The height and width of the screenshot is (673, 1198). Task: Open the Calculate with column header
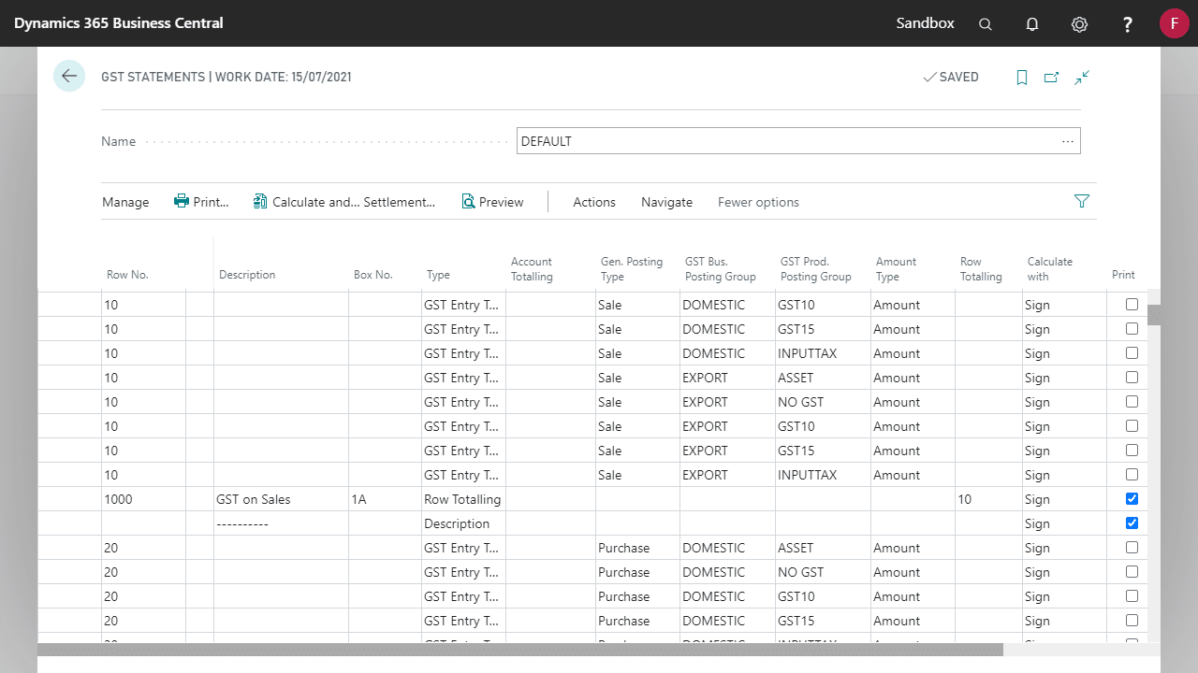1050,269
